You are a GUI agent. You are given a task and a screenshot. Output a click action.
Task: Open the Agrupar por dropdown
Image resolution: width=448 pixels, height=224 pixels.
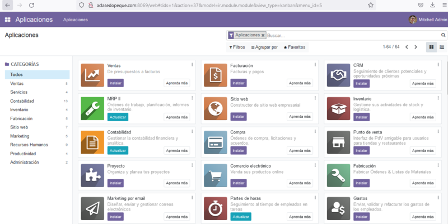tap(264, 47)
